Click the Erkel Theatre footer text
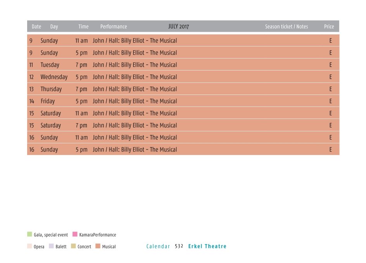 point(207,246)
